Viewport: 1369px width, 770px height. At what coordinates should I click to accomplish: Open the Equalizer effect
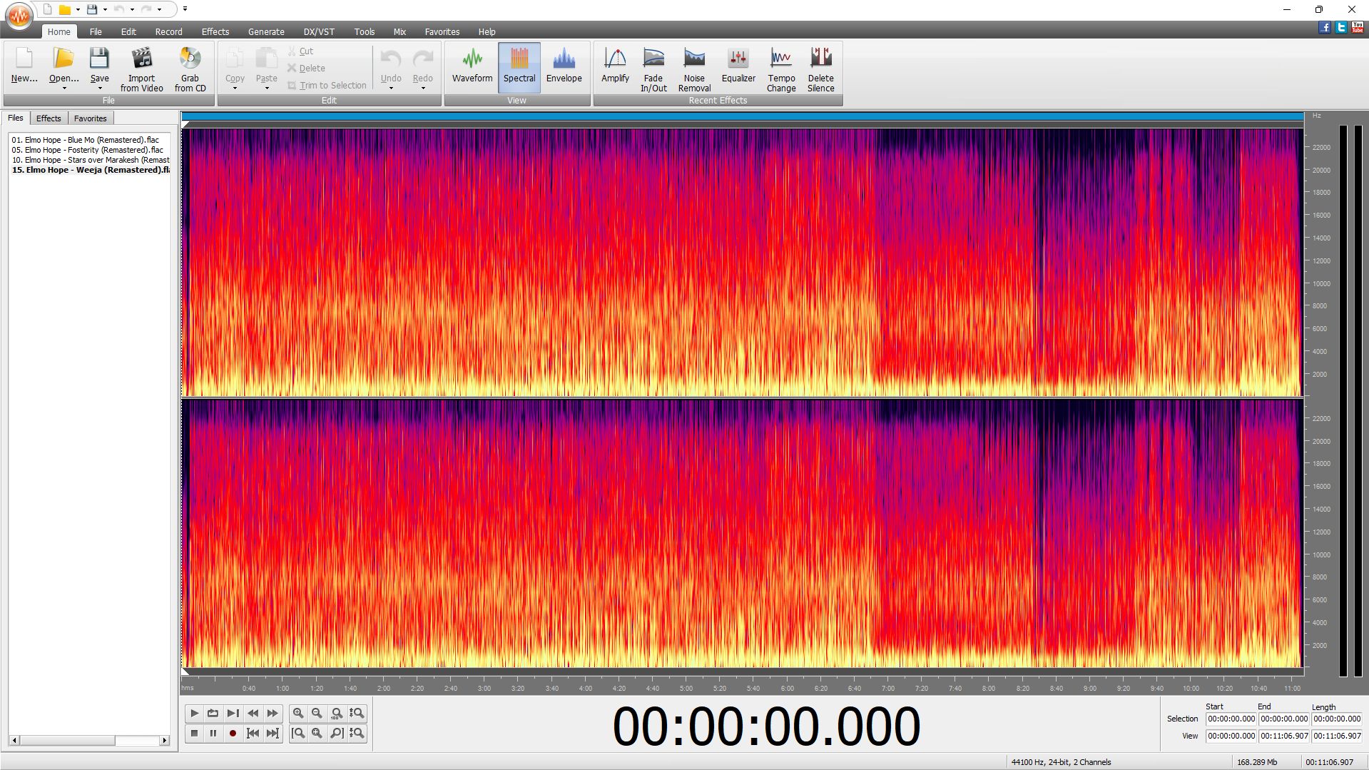pyautogui.click(x=738, y=69)
